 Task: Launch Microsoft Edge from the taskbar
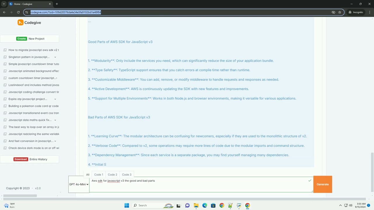tap(205, 205)
